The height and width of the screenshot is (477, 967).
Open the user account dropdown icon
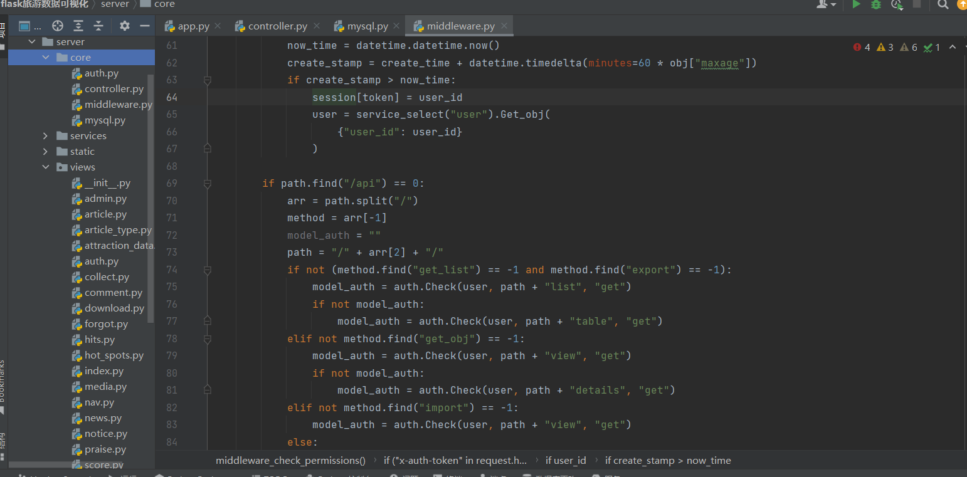pos(826,4)
